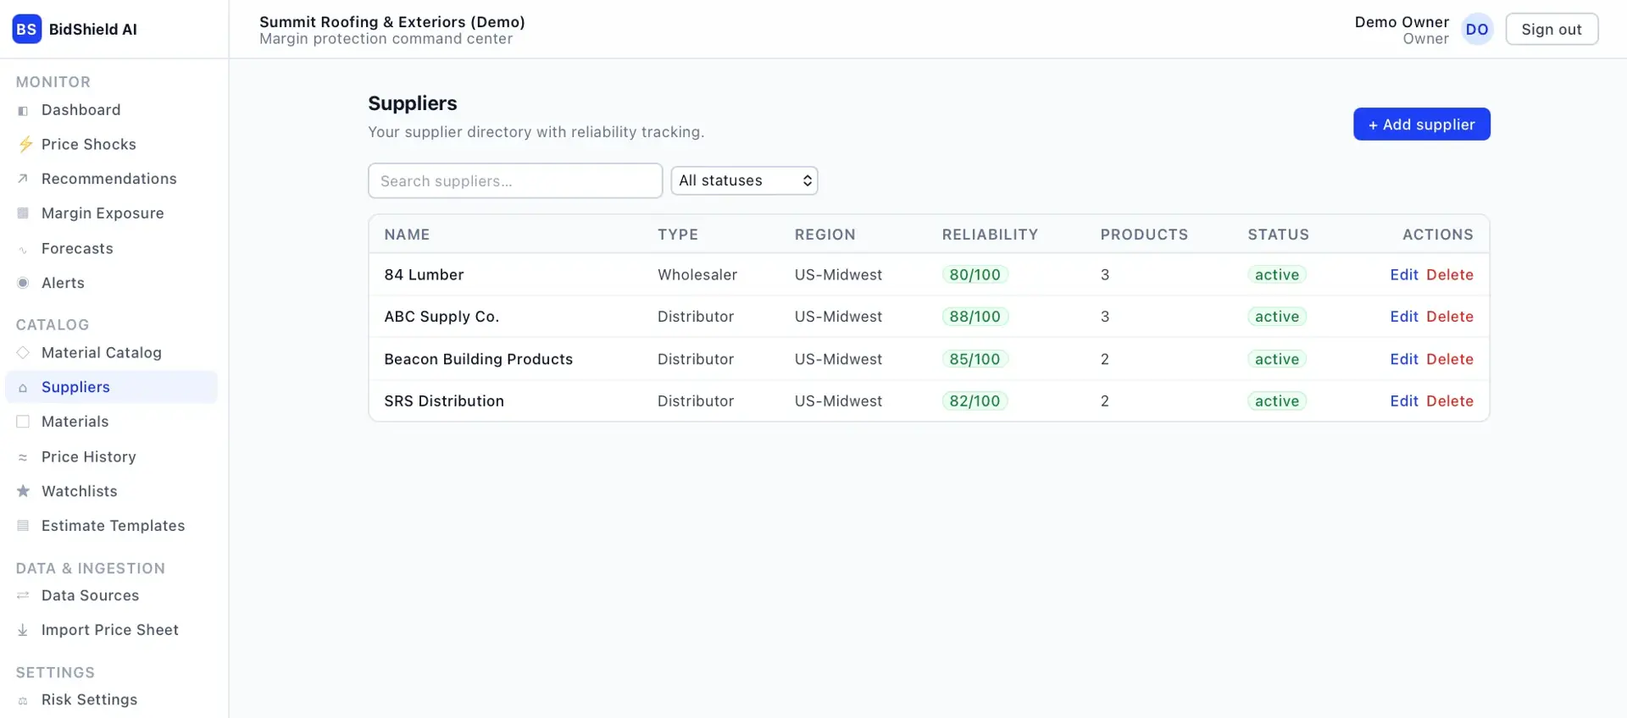The width and height of the screenshot is (1627, 718).
Task: Click the Import Price Sheet download icon
Action: click(x=23, y=630)
